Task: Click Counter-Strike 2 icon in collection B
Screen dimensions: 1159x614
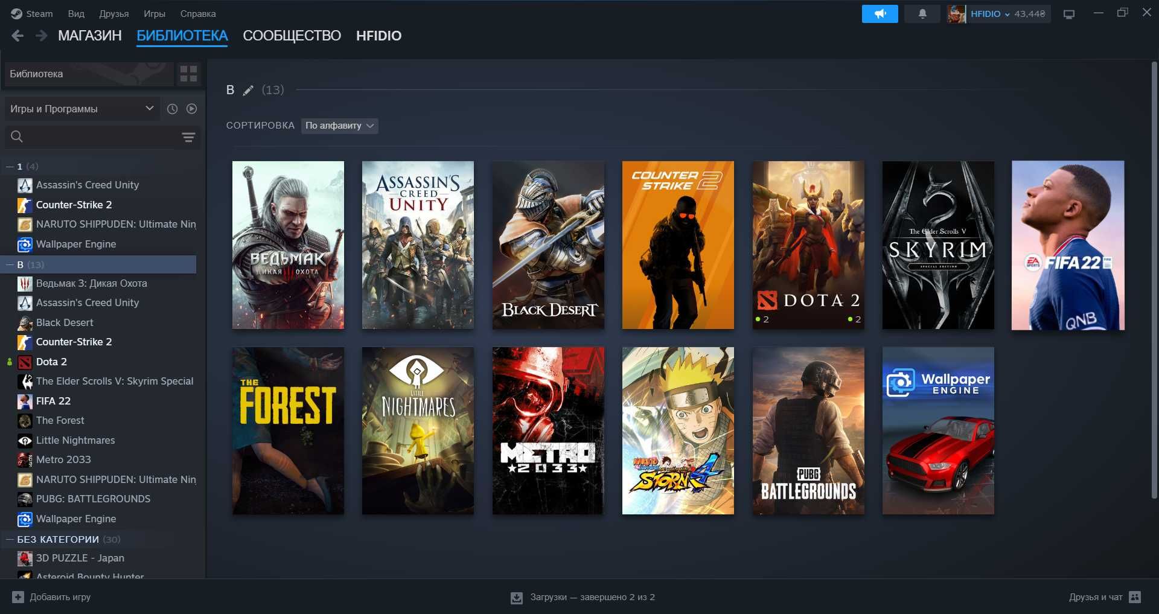Action: (x=25, y=342)
